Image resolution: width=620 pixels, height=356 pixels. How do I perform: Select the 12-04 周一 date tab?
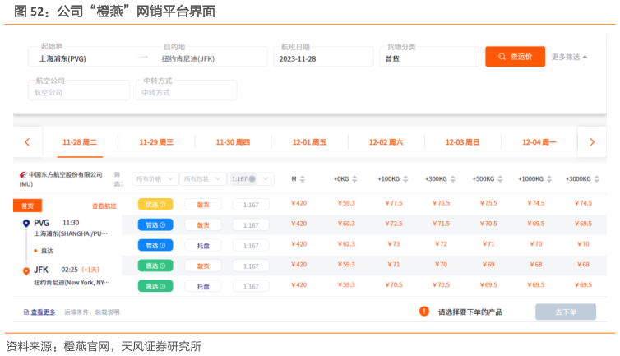pyautogui.click(x=539, y=142)
